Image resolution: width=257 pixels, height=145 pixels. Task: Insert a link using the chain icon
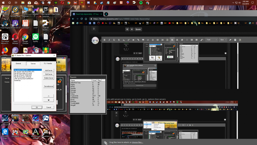coord(138,40)
